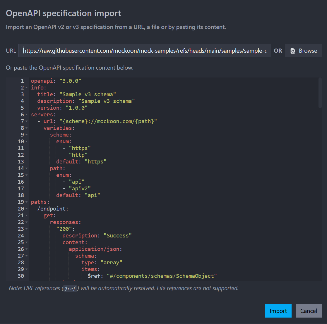This screenshot has width=327, height=324.
Task: Collapse the enum list under path
Action: pyautogui.click(x=26, y=175)
